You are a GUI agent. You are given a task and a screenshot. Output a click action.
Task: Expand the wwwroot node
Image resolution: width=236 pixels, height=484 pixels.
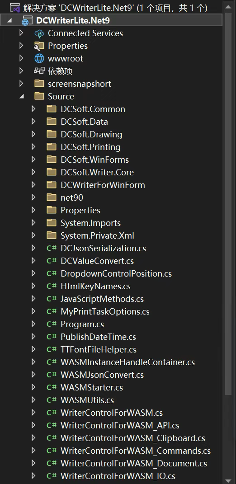[x=21, y=58]
